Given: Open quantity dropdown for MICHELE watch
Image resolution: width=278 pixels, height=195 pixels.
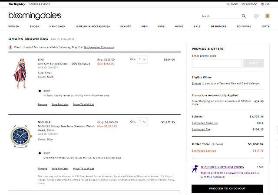Looking at the screenshot, I should point(142,122).
